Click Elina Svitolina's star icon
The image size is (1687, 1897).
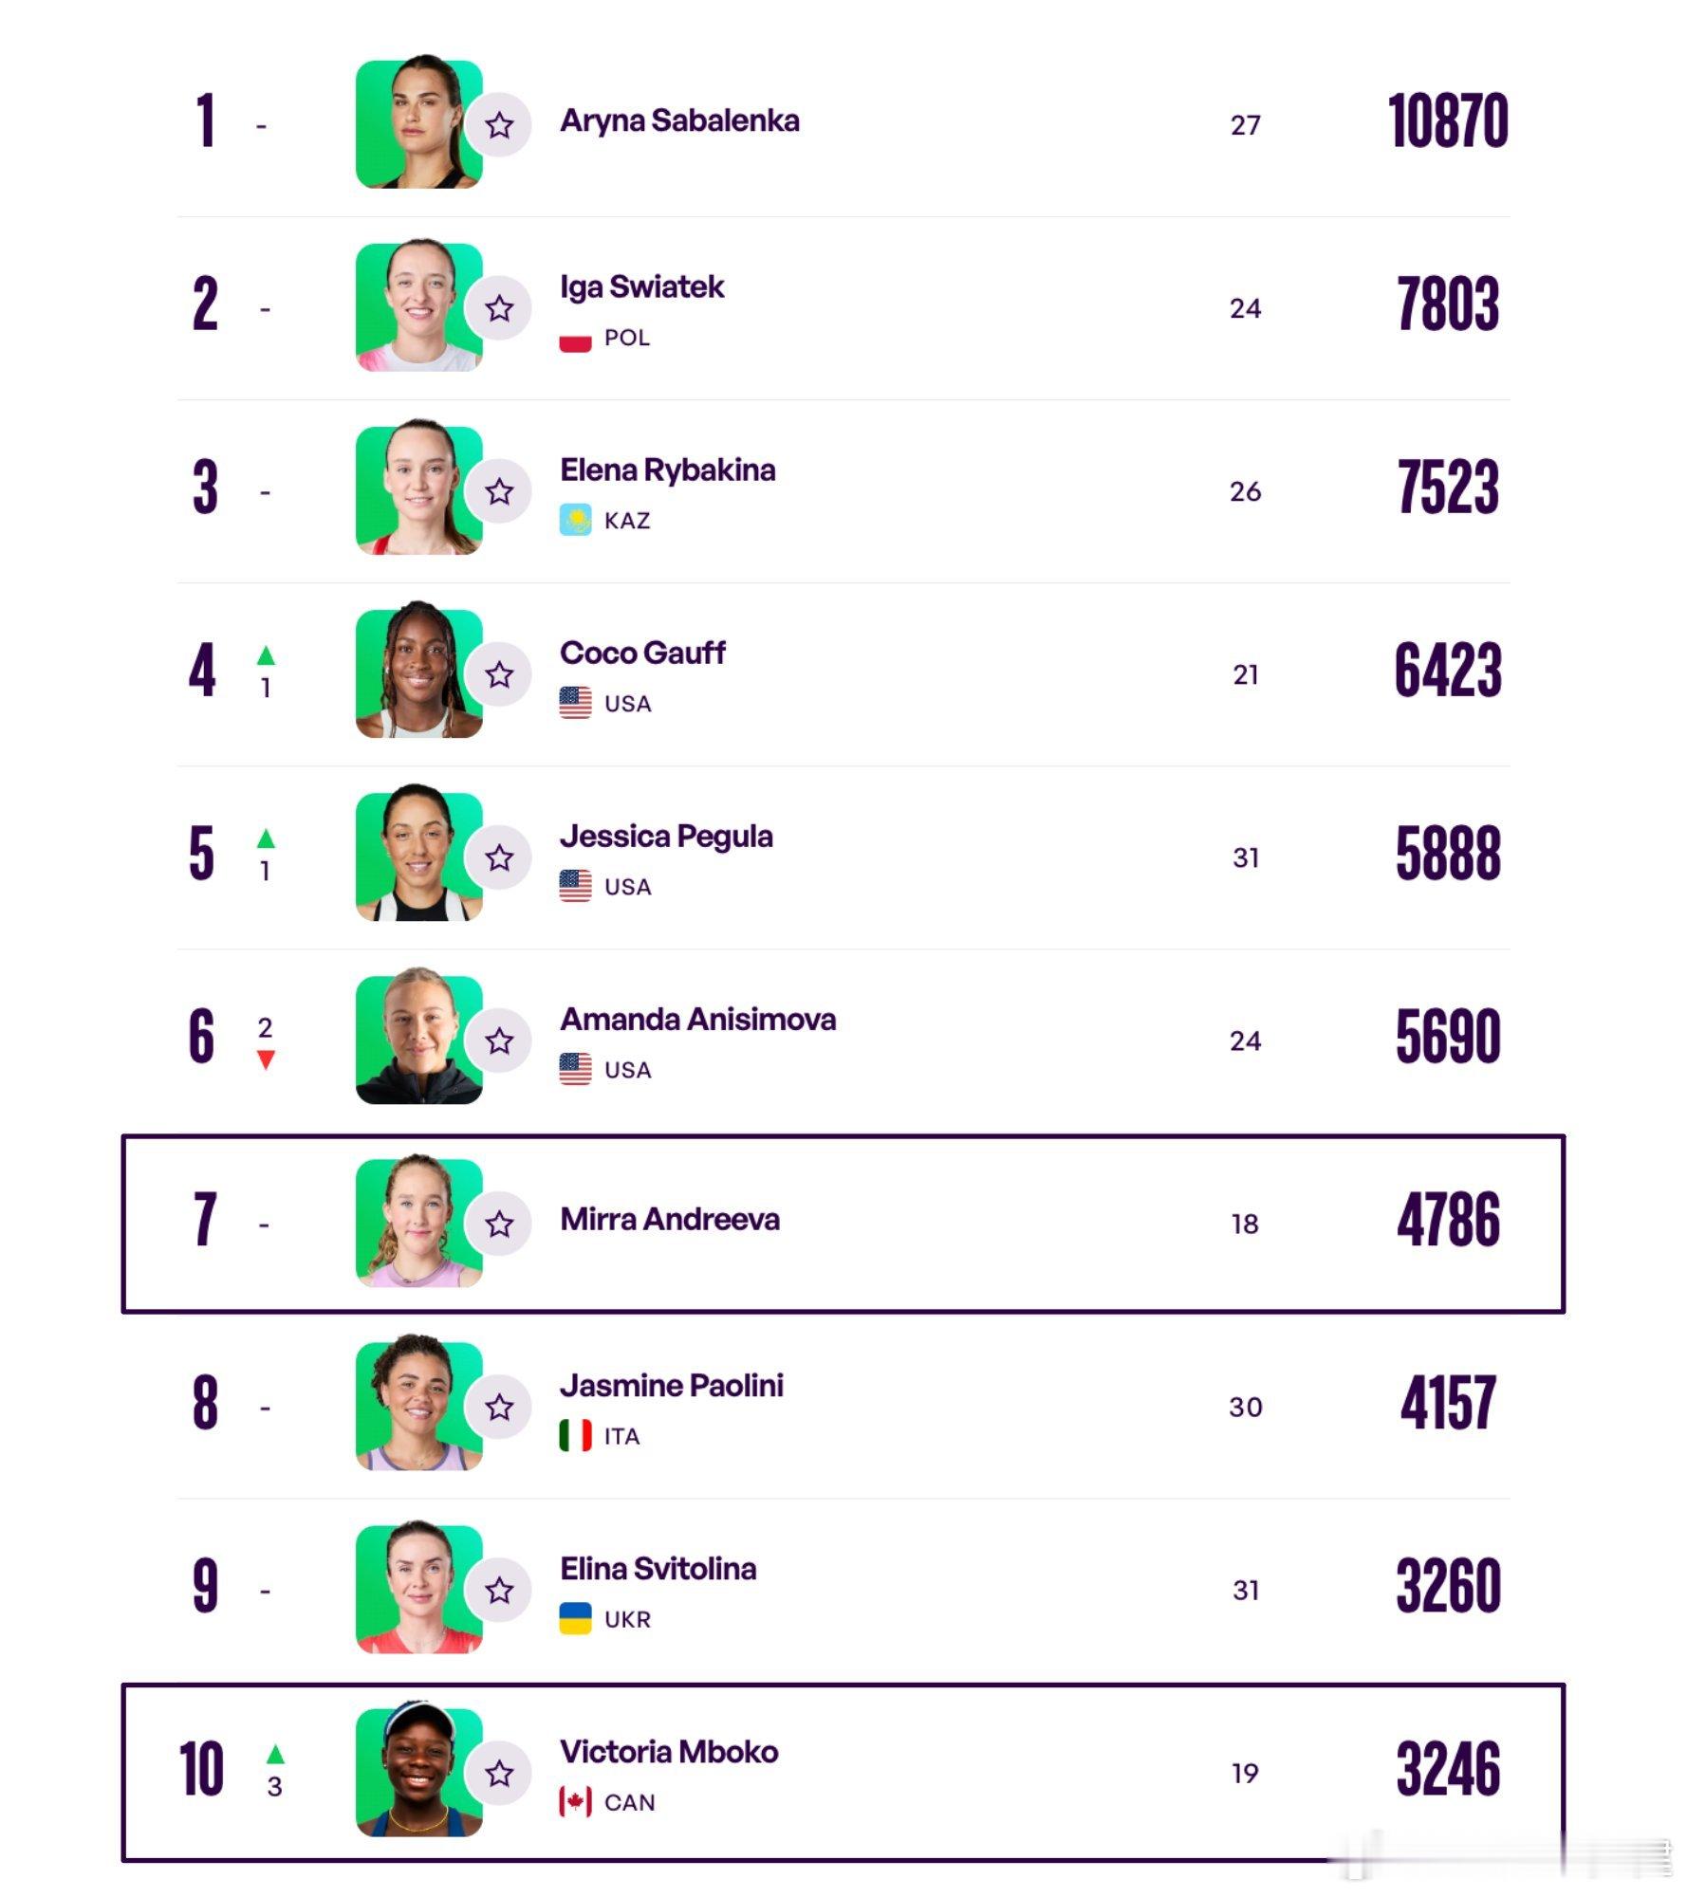coord(499,1590)
